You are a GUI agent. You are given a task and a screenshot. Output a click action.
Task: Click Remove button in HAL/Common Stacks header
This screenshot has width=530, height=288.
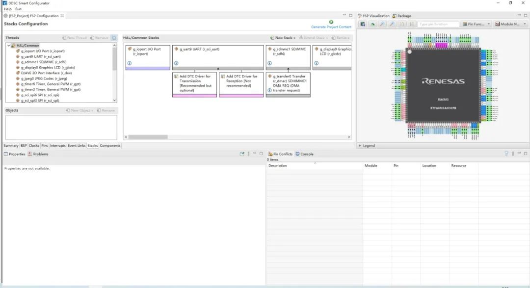tap(341, 38)
